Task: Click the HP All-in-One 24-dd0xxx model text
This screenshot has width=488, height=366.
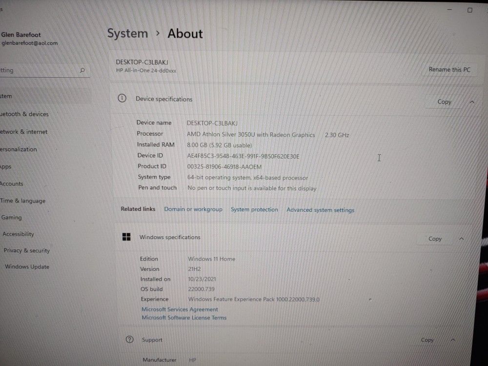Action: 146,70
